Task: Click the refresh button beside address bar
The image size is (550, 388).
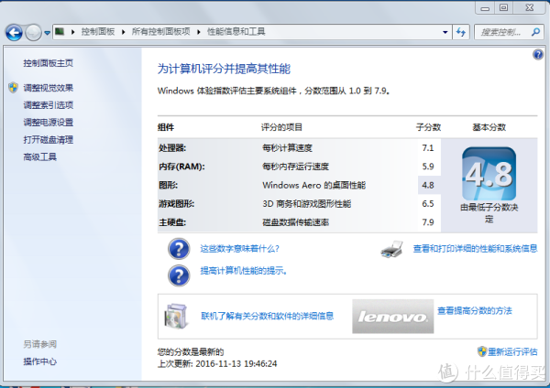Action: click(x=461, y=32)
